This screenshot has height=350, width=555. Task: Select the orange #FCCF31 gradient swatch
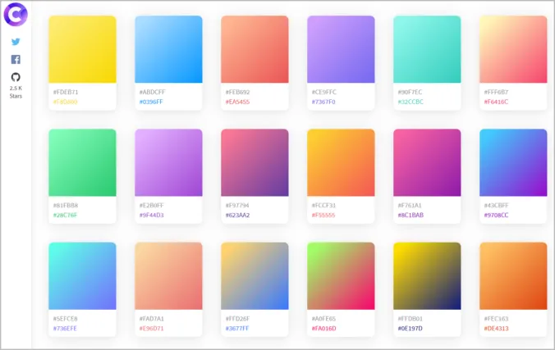pyautogui.click(x=341, y=162)
